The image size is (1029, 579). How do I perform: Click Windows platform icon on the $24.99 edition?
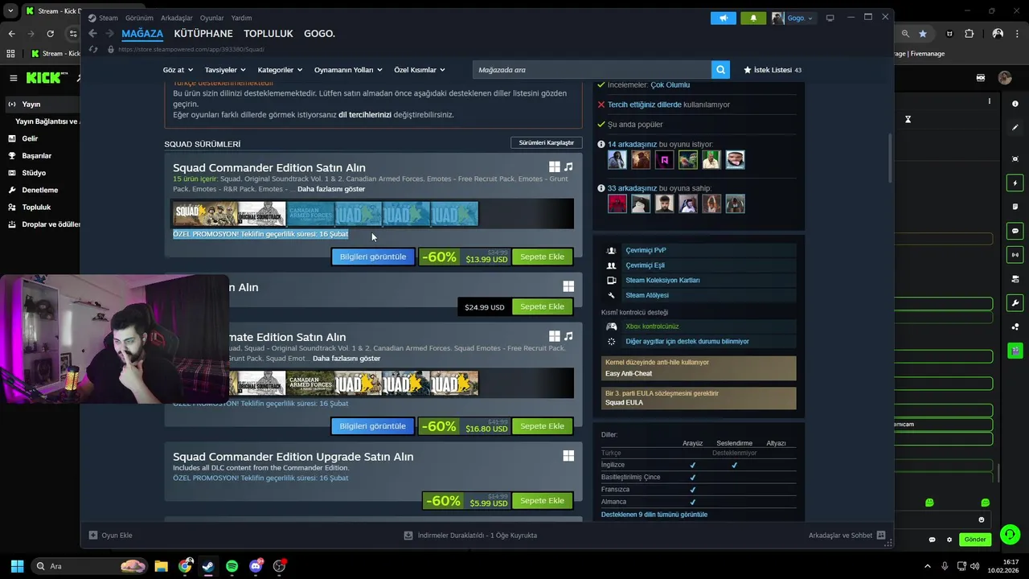point(568,286)
